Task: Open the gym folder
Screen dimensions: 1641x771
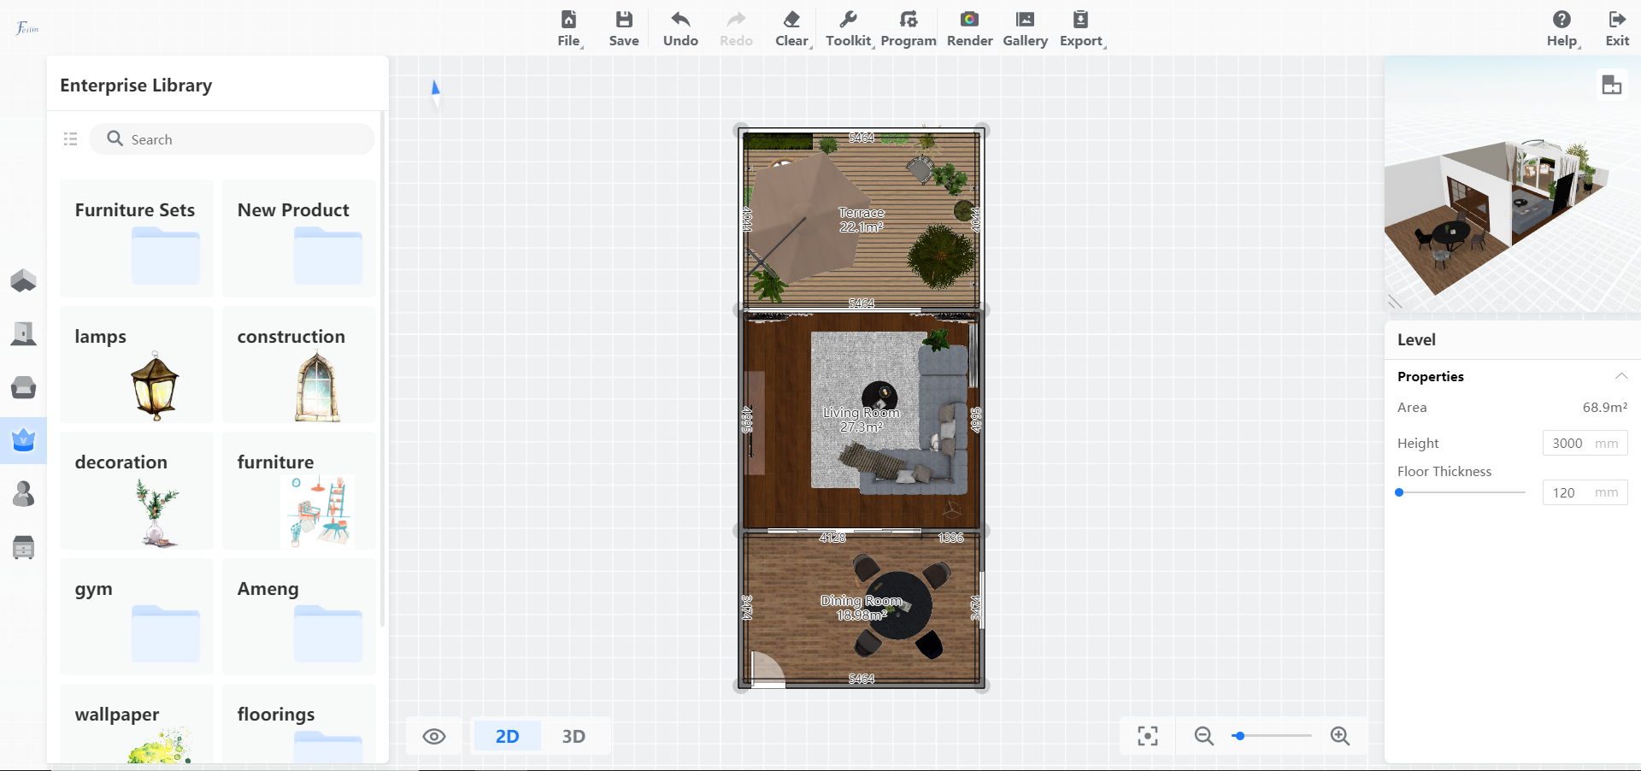Action: (137, 616)
